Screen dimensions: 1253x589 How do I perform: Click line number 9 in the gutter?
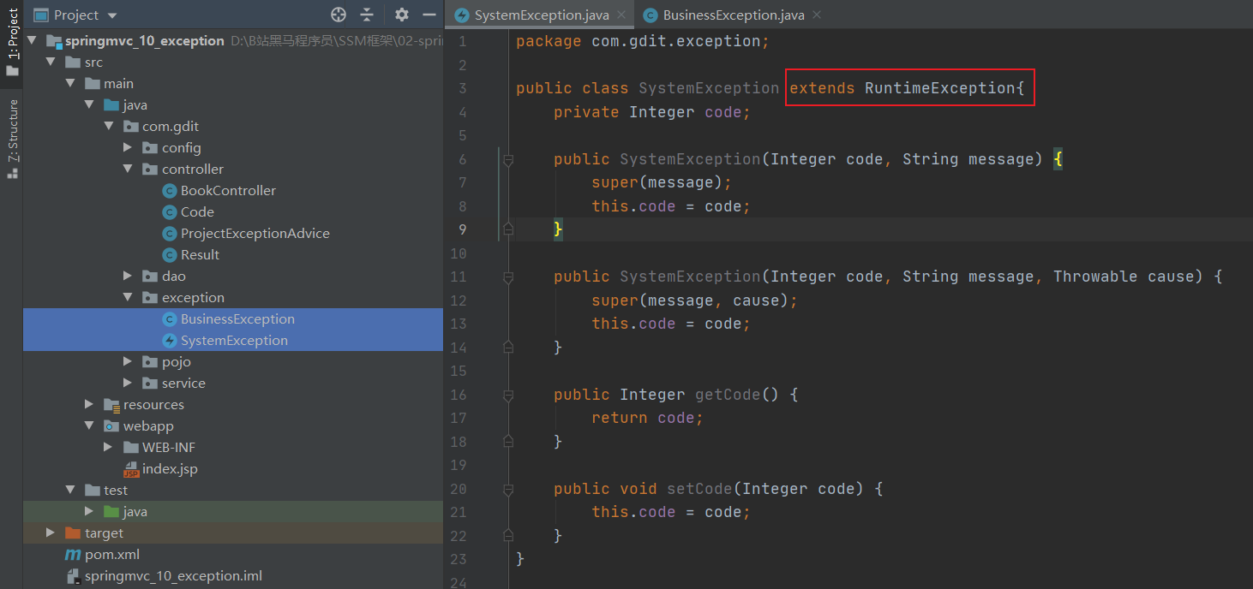(463, 229)
